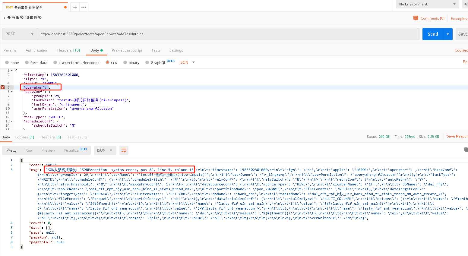Click the "count": 0 response line
Image resolution: width=468 pixels, height=256 pixels.
pos(40,223)
